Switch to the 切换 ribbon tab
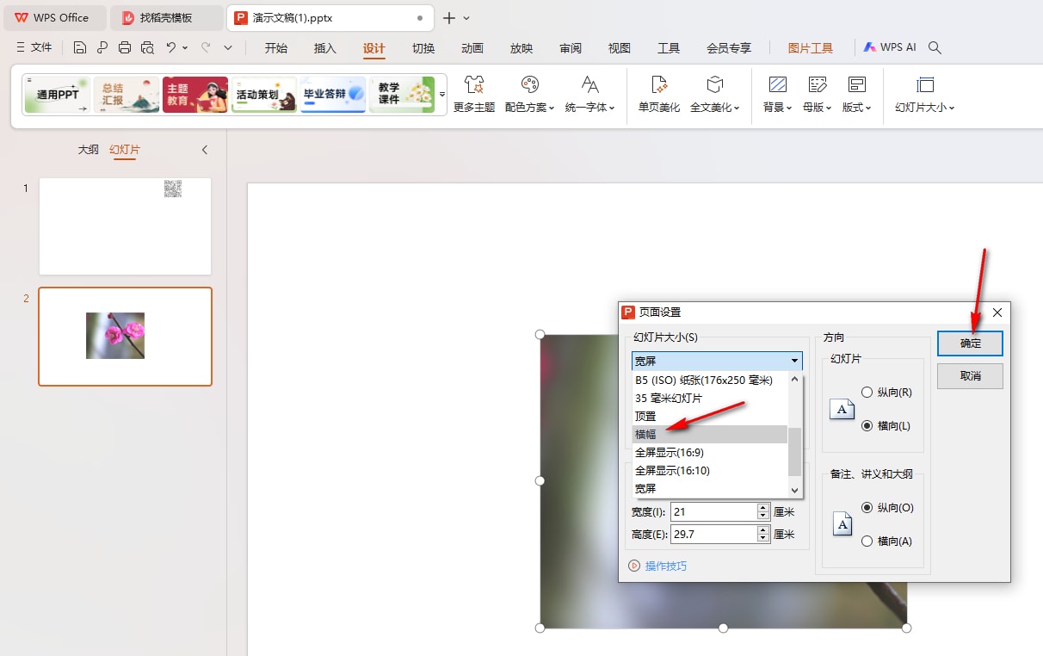Screen dimensions: 1043x656 [x=423, y=48]
